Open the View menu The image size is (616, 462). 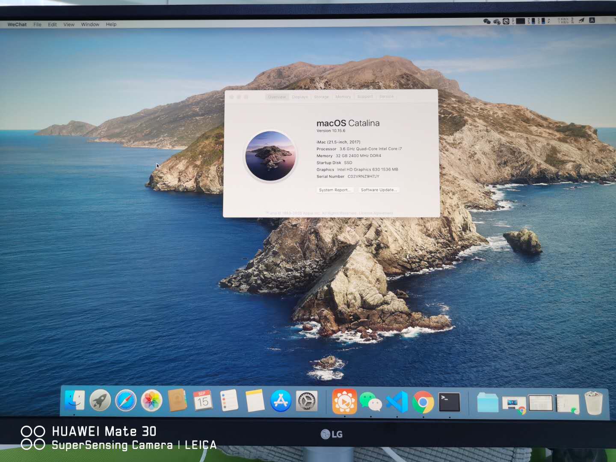pyautogui.click(x=69, y=24)
